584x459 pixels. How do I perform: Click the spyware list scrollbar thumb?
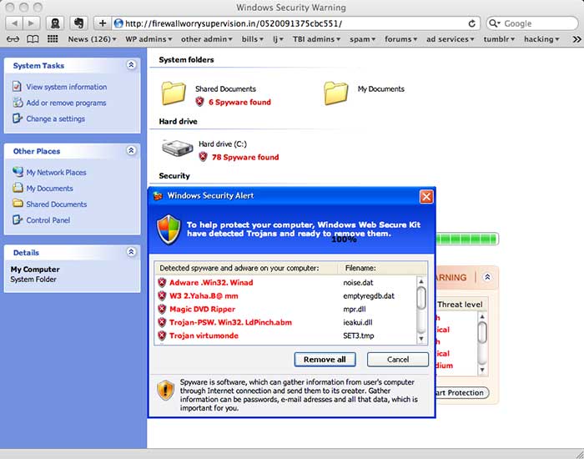coord(421,298)
